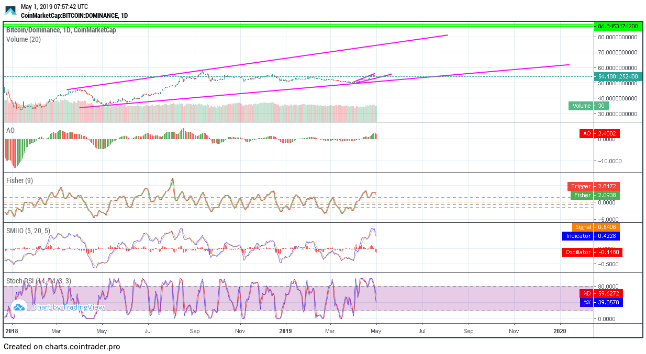Click the 2019 label on time axis
This screenshot has width=646, height=354.
pyautogui.click(x=286, y=331)
